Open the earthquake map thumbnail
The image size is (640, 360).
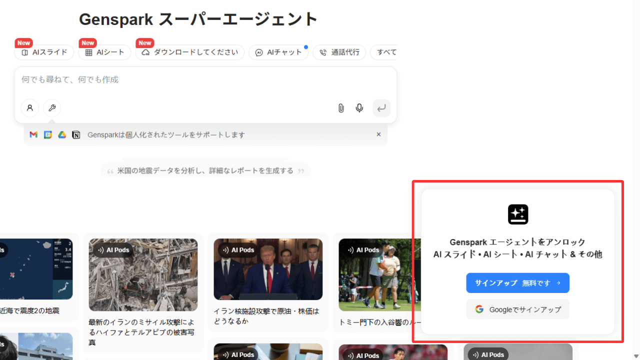coord(36,269)
